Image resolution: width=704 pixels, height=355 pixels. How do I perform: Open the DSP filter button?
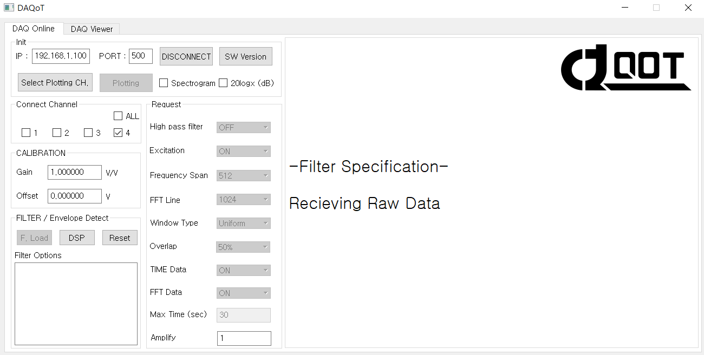pyautogui.click(x=77, y=238)
